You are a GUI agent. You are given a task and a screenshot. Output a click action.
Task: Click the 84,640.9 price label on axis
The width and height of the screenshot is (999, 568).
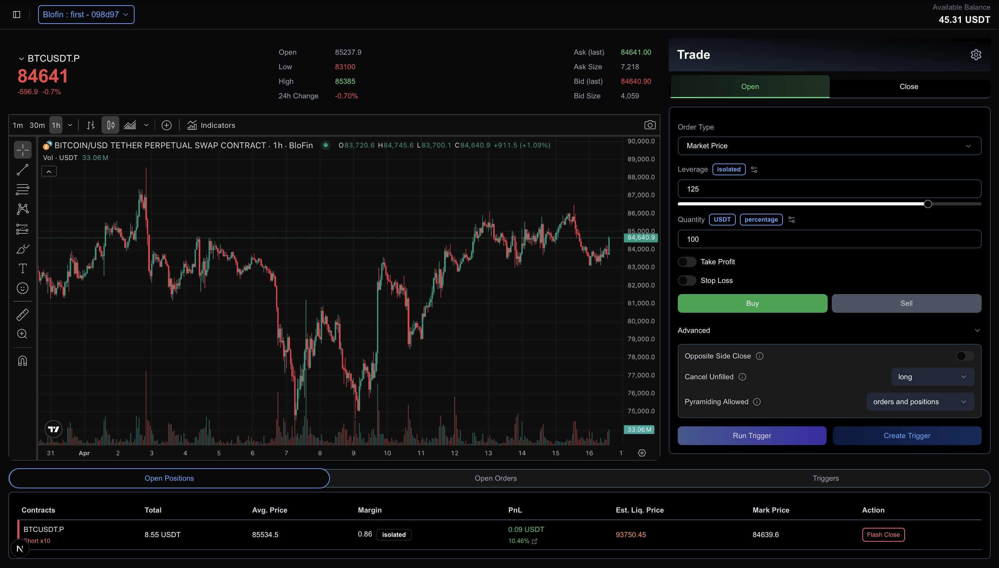[x=641, y=238]
